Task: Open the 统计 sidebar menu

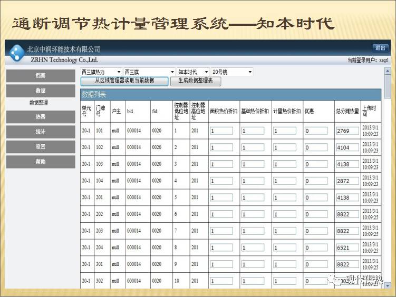Action: click(41, 132)
